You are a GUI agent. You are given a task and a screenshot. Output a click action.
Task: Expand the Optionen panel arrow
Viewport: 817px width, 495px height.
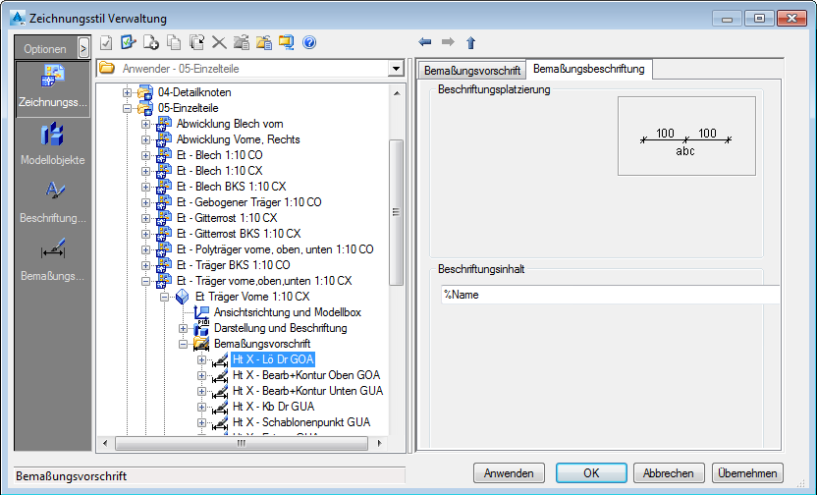(x=83, y=49)
